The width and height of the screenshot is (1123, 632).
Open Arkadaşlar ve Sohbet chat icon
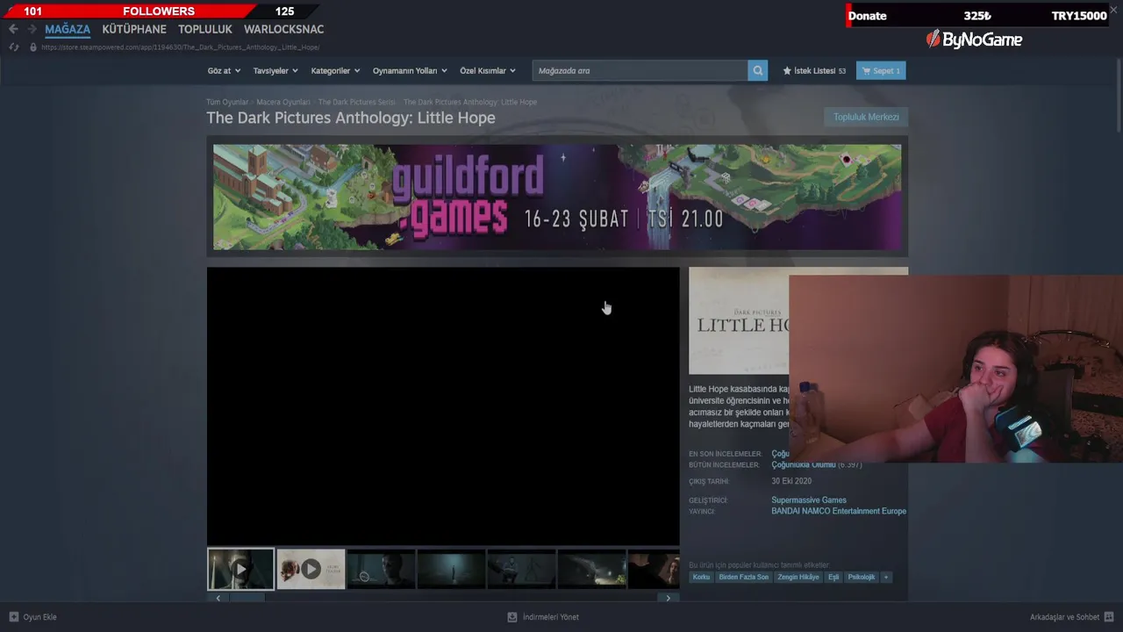[1109, 617]
